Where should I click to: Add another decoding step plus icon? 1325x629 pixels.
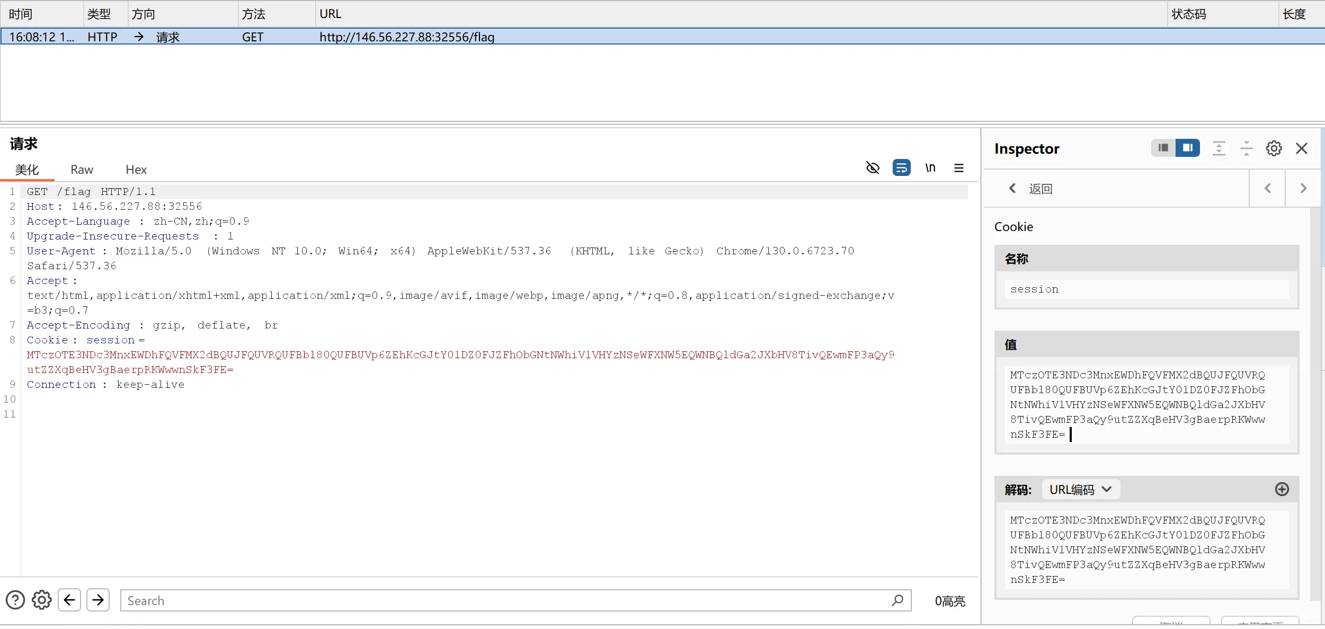click(x=1282, y=489)
